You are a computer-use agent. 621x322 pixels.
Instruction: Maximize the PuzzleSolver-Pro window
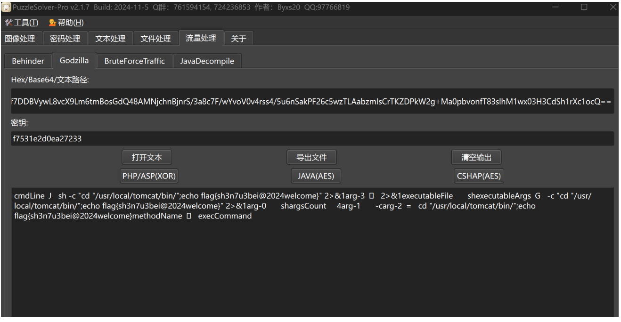coord(584,7)
